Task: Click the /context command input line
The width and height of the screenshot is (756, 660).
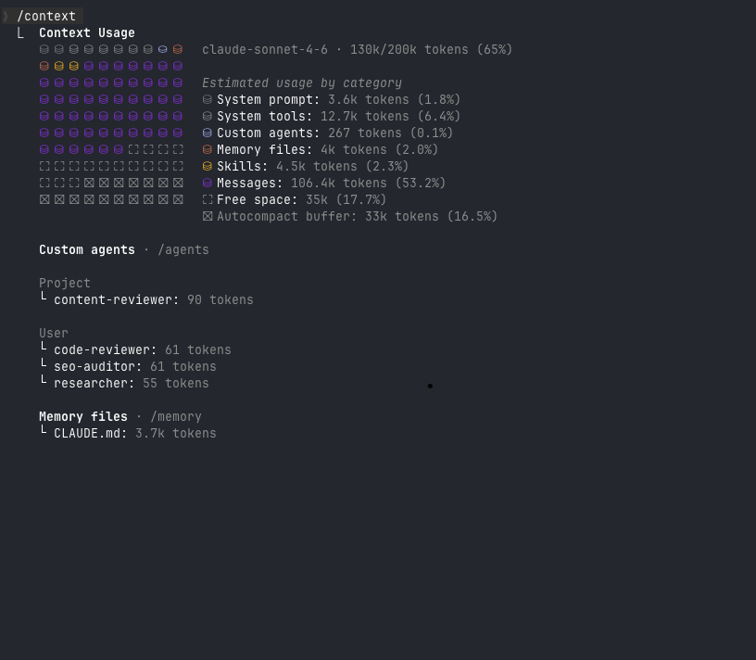Action: pos(46,16)
